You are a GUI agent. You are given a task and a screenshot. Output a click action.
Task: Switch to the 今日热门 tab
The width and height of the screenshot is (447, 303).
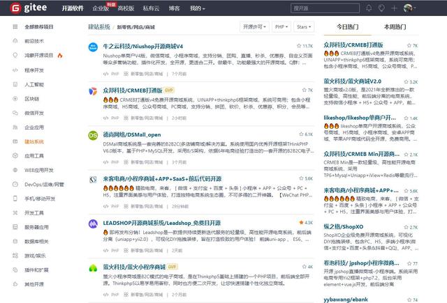(x=348, y=26)
